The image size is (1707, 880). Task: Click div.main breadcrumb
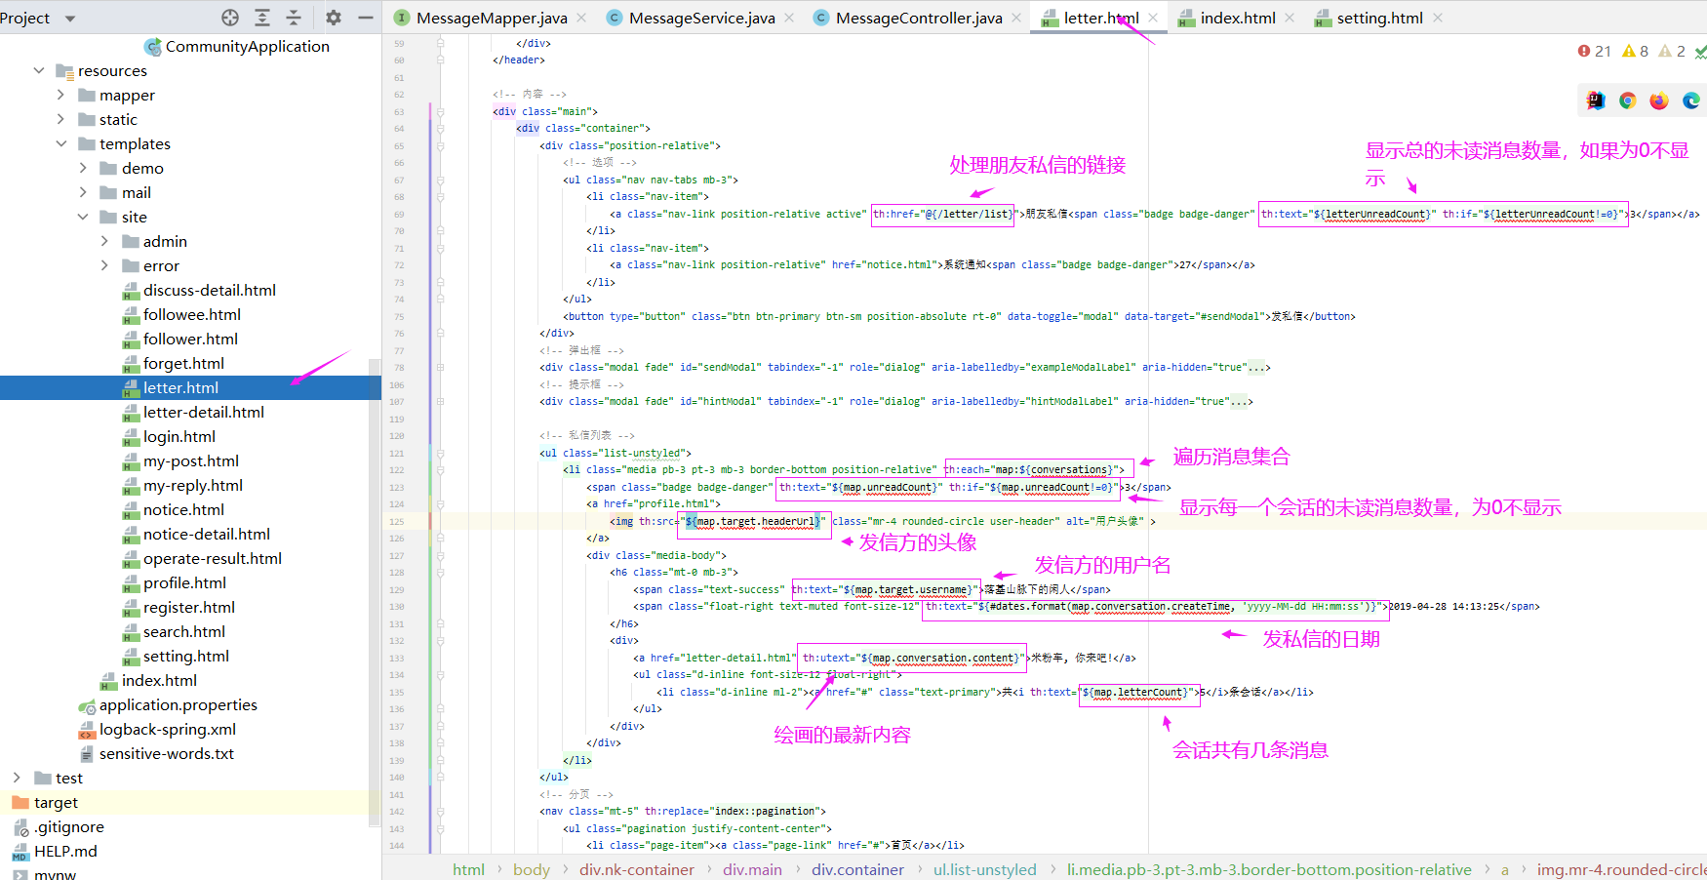coord(752,869)
